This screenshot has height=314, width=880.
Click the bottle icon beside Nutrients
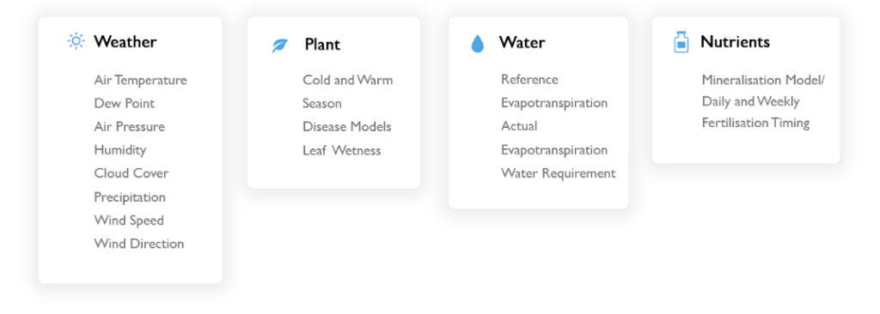pyautogui.click(x=681, y=42)
